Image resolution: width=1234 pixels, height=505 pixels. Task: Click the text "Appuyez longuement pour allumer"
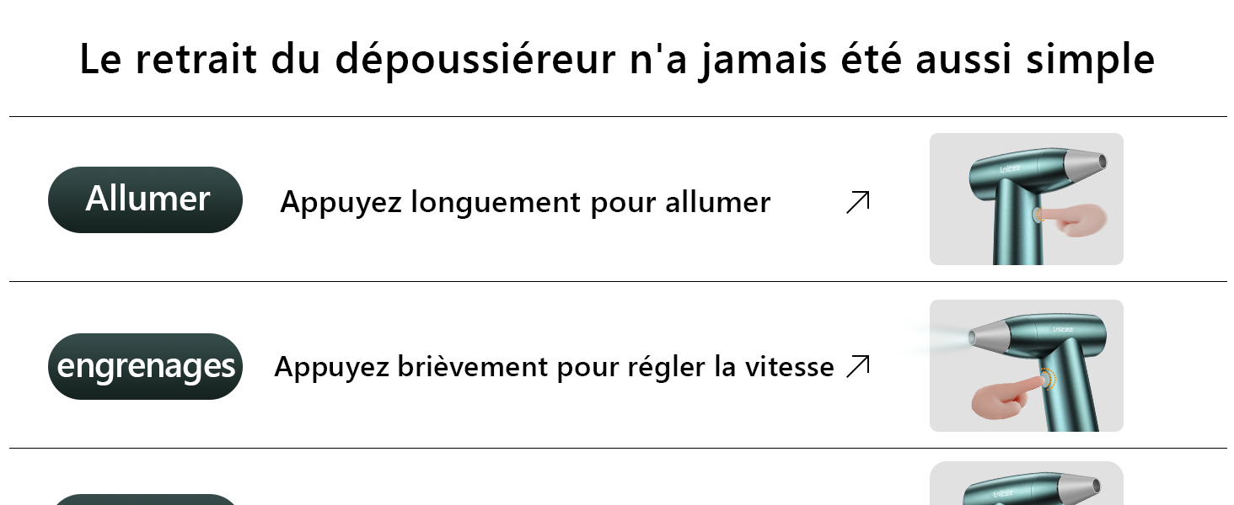click(525, 202)
